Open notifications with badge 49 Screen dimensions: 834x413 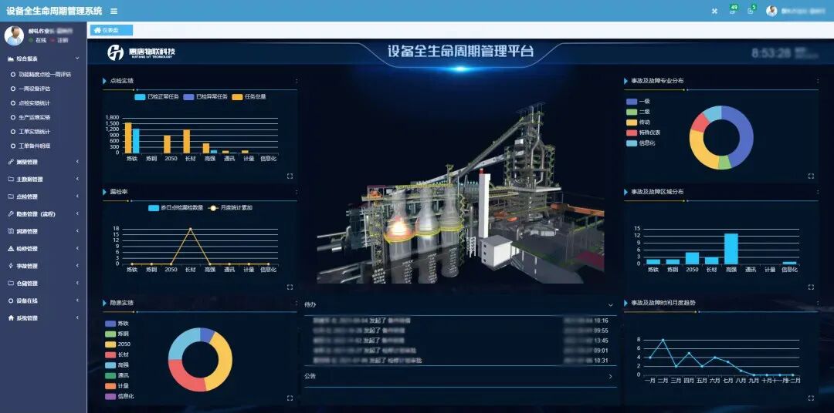[733, 10]
